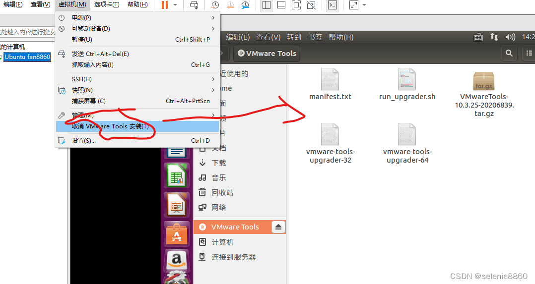535x284 pixels.
Task: Click the revert to snapshot toolbar icon
Action: 230,5
